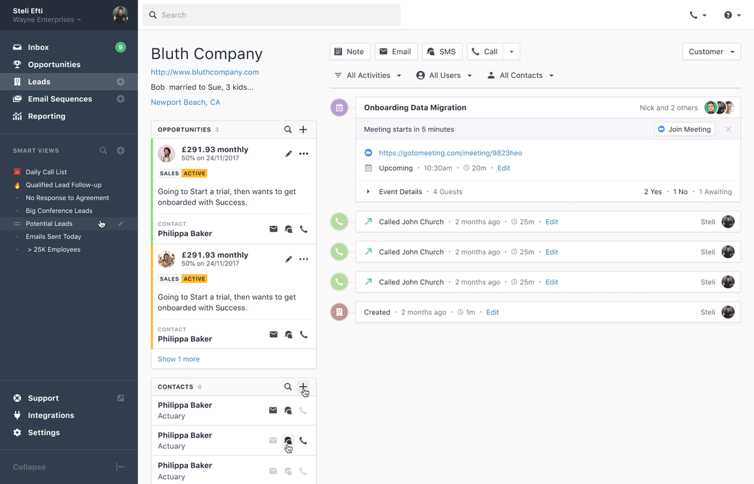Screen dimensions: 754x484
Task: Open the Customer status dropdown
Action: pyautogui.click(x=711, y=51)
